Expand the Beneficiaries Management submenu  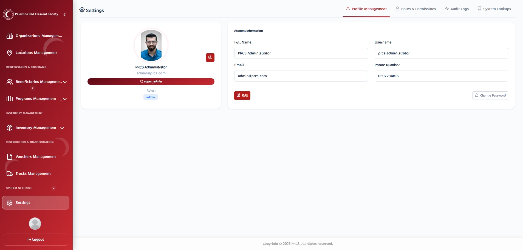[x=65, y=82]
